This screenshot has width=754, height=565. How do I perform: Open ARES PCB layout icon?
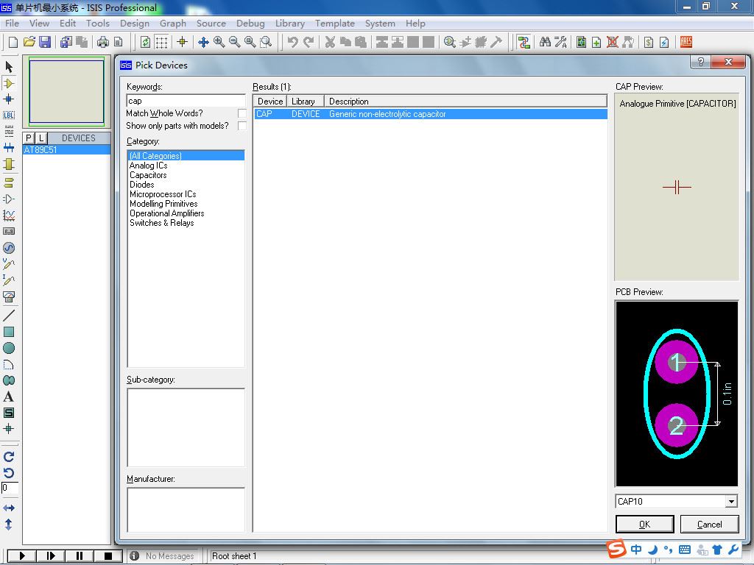(686, 42)
